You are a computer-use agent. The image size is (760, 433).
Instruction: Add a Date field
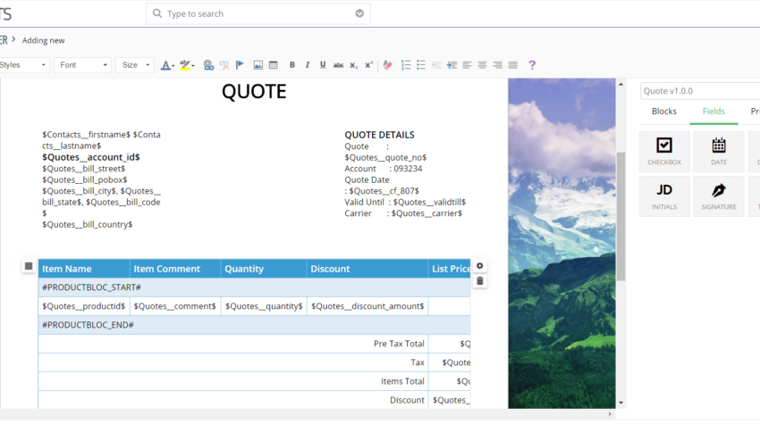pyautogui.click(x=719, y=152)
